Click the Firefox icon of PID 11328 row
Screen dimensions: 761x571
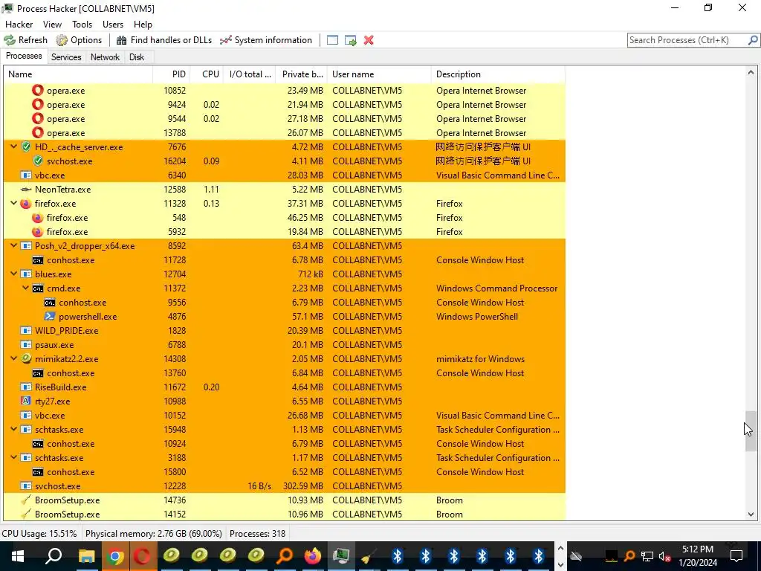(x=26, y=204)
